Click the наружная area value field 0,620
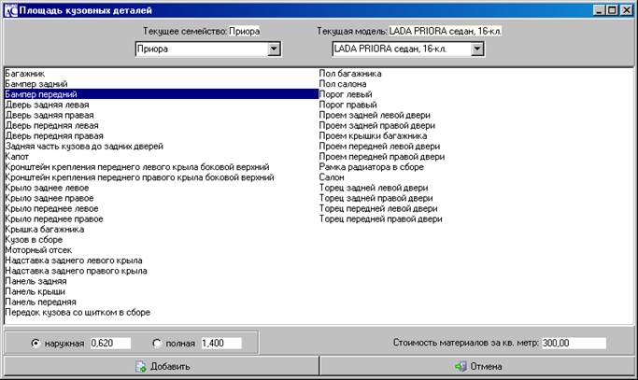 click(110, 344)
